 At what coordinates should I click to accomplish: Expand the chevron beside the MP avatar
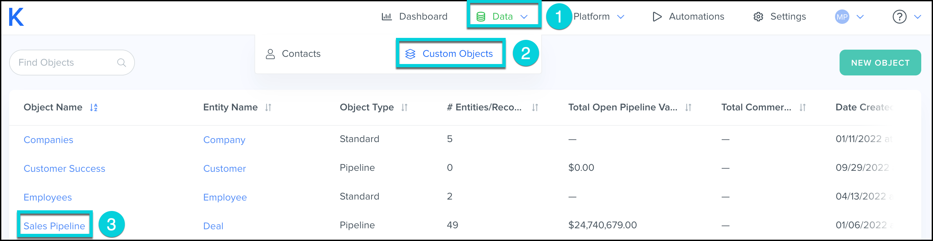(860, 17)
